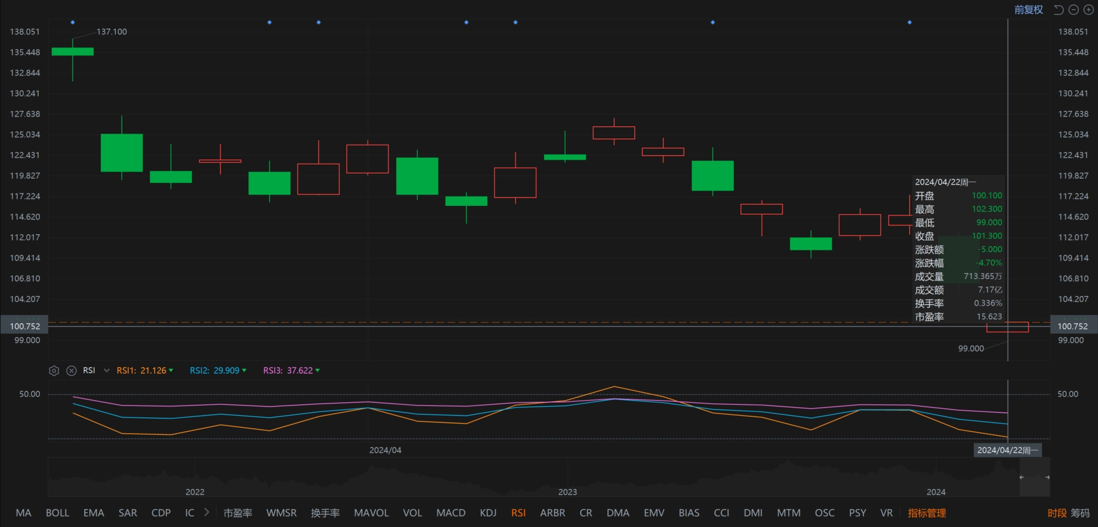The height and width of the screenshot is (527, 1098).
Task: Expand more indicators with the chevron after IC
Action: pos(207,512)
